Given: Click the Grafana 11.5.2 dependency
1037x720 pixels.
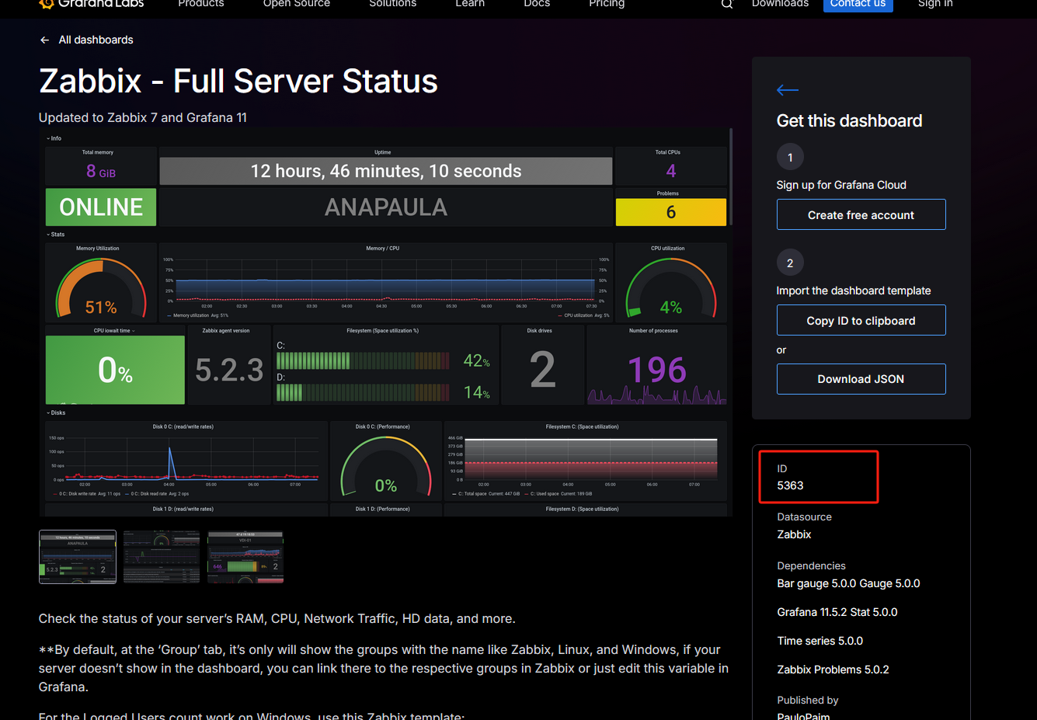Looking at the screenshot, I should (812, 612).
